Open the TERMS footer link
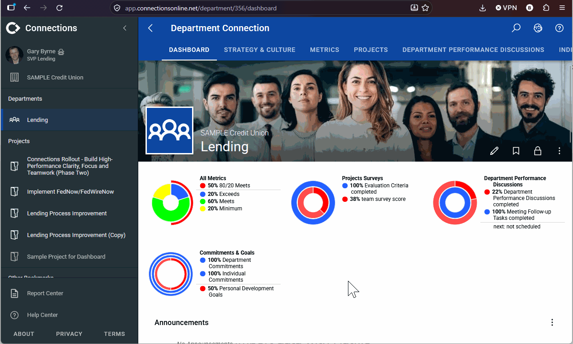Image resolution: width=573 pixels, height=344 pixels. (114, 334)
